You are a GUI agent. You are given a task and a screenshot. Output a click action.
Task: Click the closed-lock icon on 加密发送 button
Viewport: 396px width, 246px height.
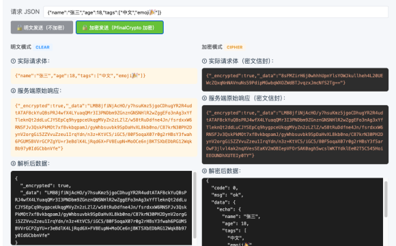tap(85, 28)
